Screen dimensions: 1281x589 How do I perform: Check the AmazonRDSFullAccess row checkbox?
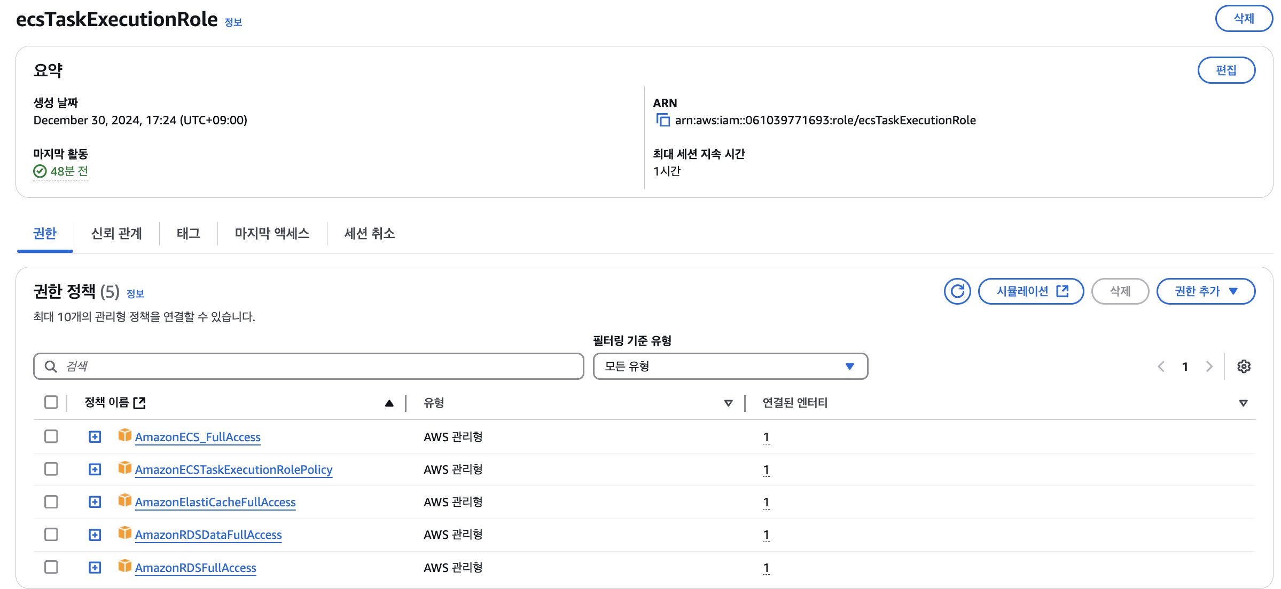click(51, 567)
